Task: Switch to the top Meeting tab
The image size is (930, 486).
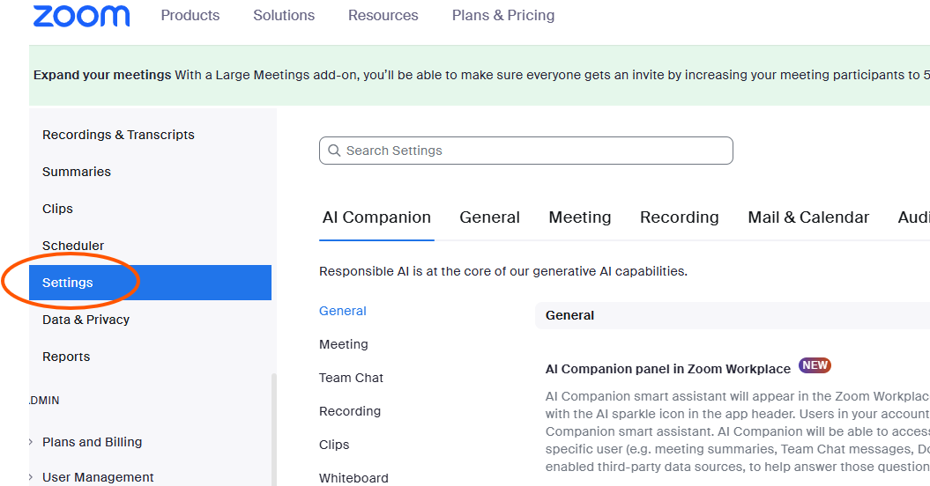Action: tap(579, 217)
